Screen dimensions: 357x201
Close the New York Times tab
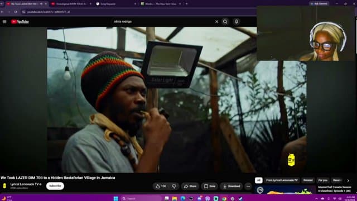point(180,4)
